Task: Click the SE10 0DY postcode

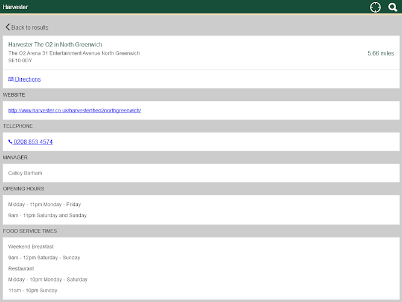Action: point(20,60)
